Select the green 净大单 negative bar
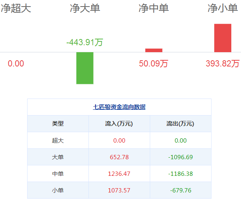Viewport: 241px width, 199px height. 85,68
